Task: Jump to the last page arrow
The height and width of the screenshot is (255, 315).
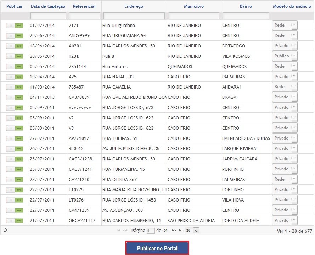Action: (181, 231)
